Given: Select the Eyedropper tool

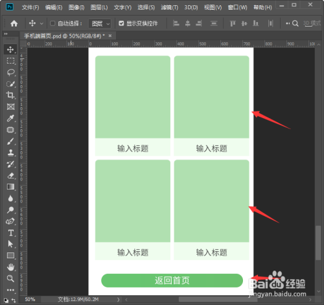Looking at the screenshot, I should [x=10, y=118].
